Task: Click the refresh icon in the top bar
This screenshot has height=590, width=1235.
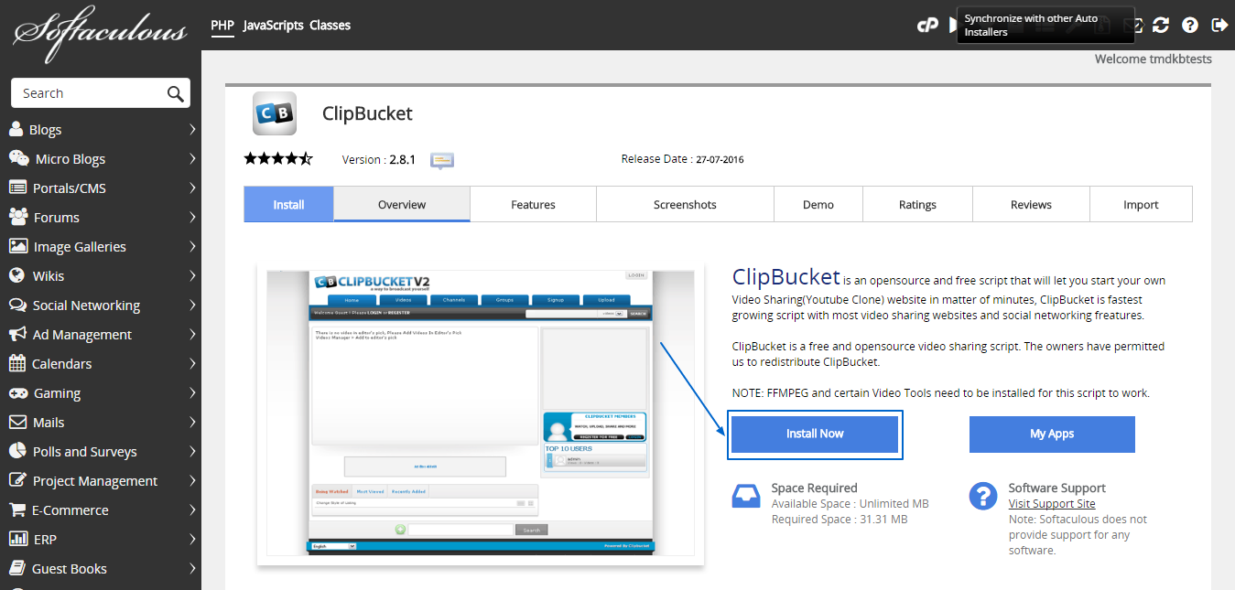Action: click(x=1161, y=25)
